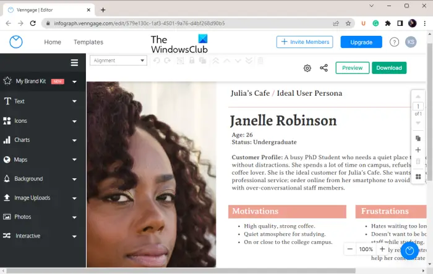Viewport: 433px width, 274px height.
Task: Select the Venngage Editor browser tab
Action: (x=49, y=10)
